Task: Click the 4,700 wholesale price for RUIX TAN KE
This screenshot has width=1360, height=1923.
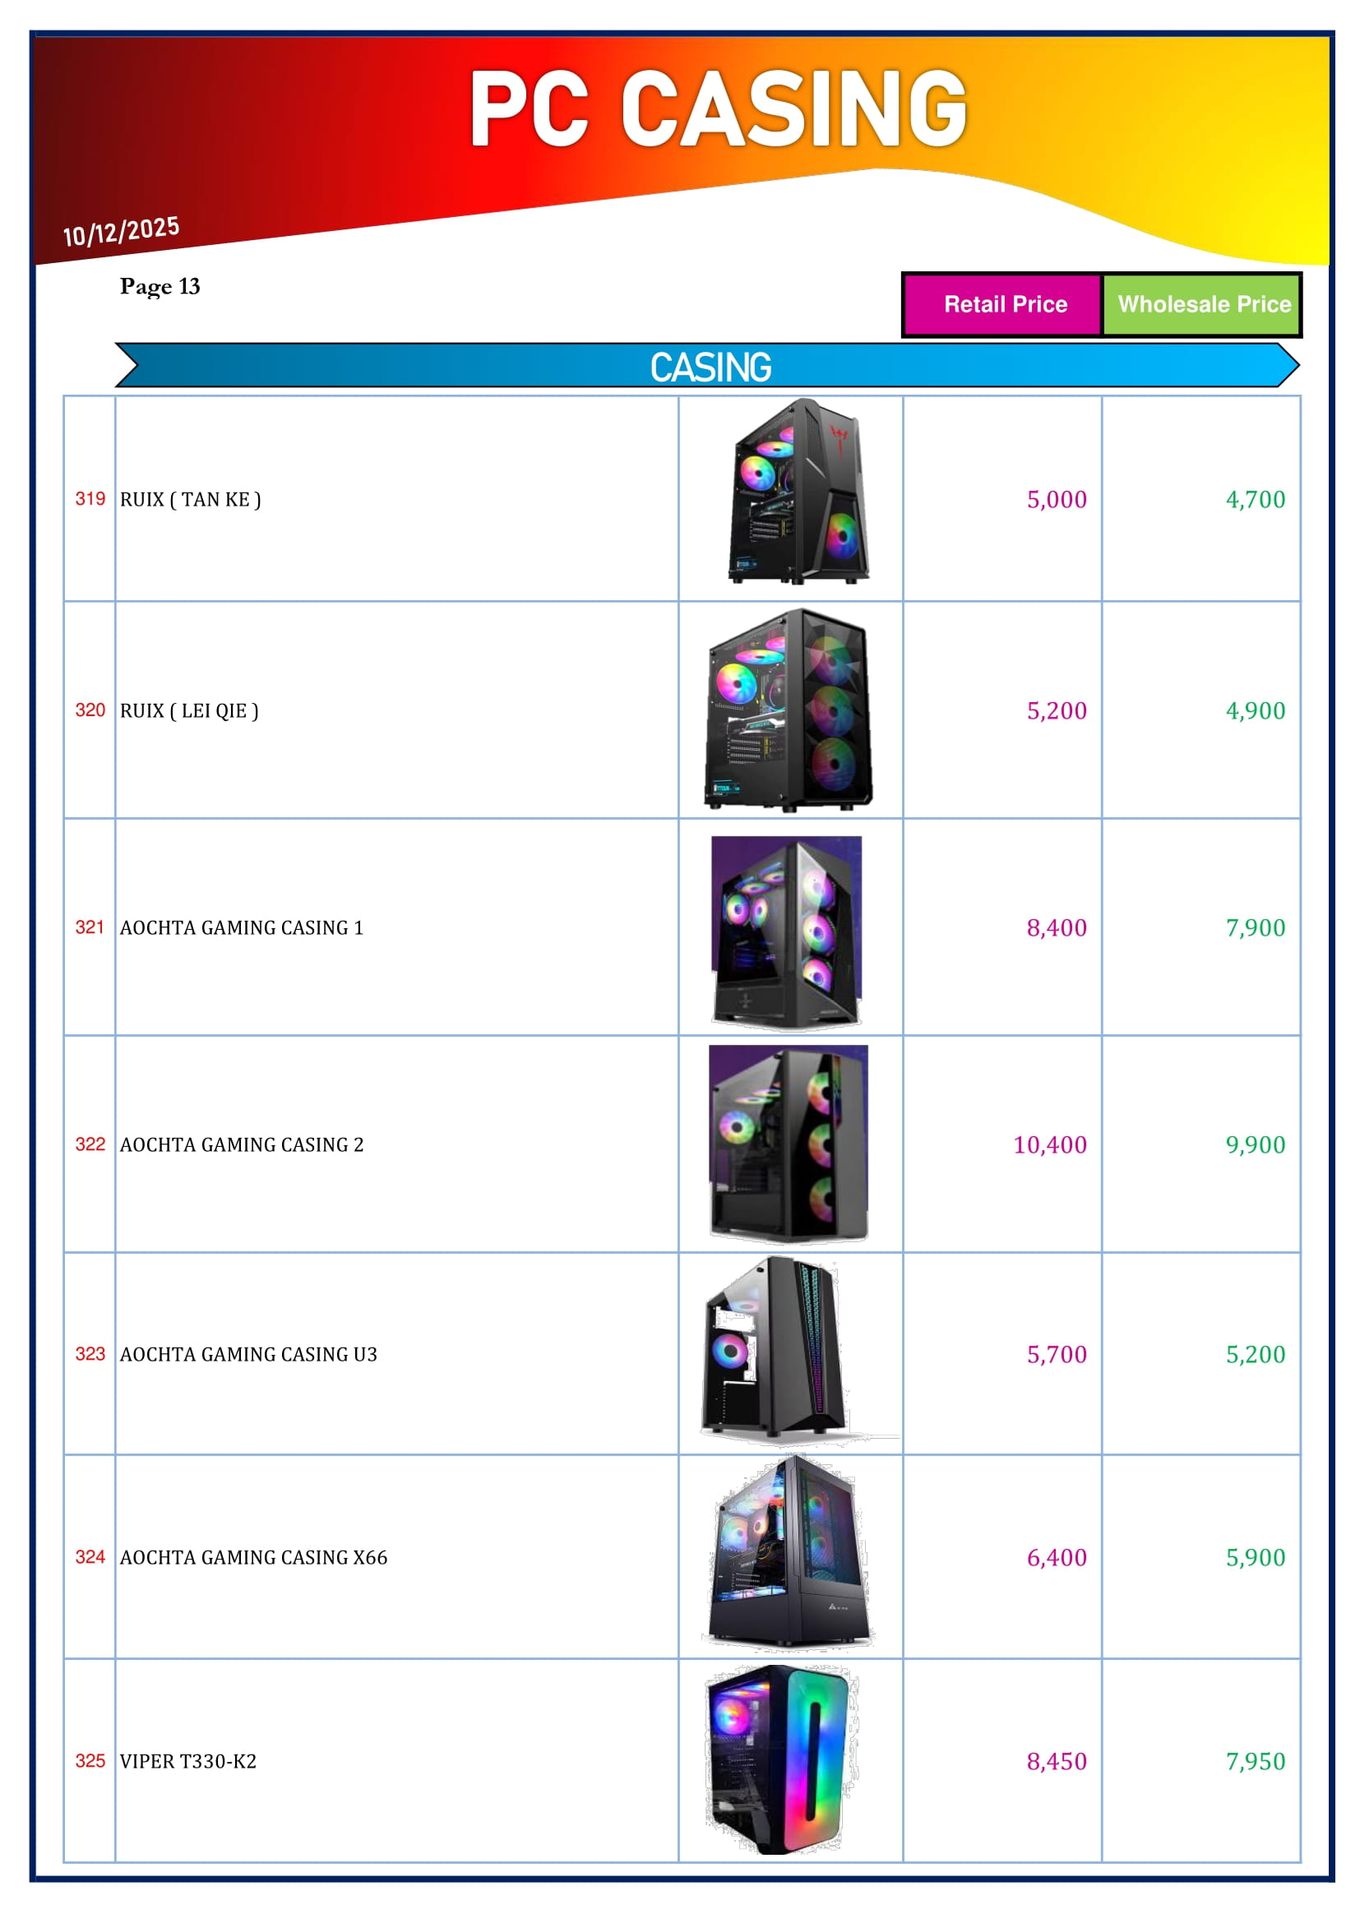Action: click(1255, 499)
